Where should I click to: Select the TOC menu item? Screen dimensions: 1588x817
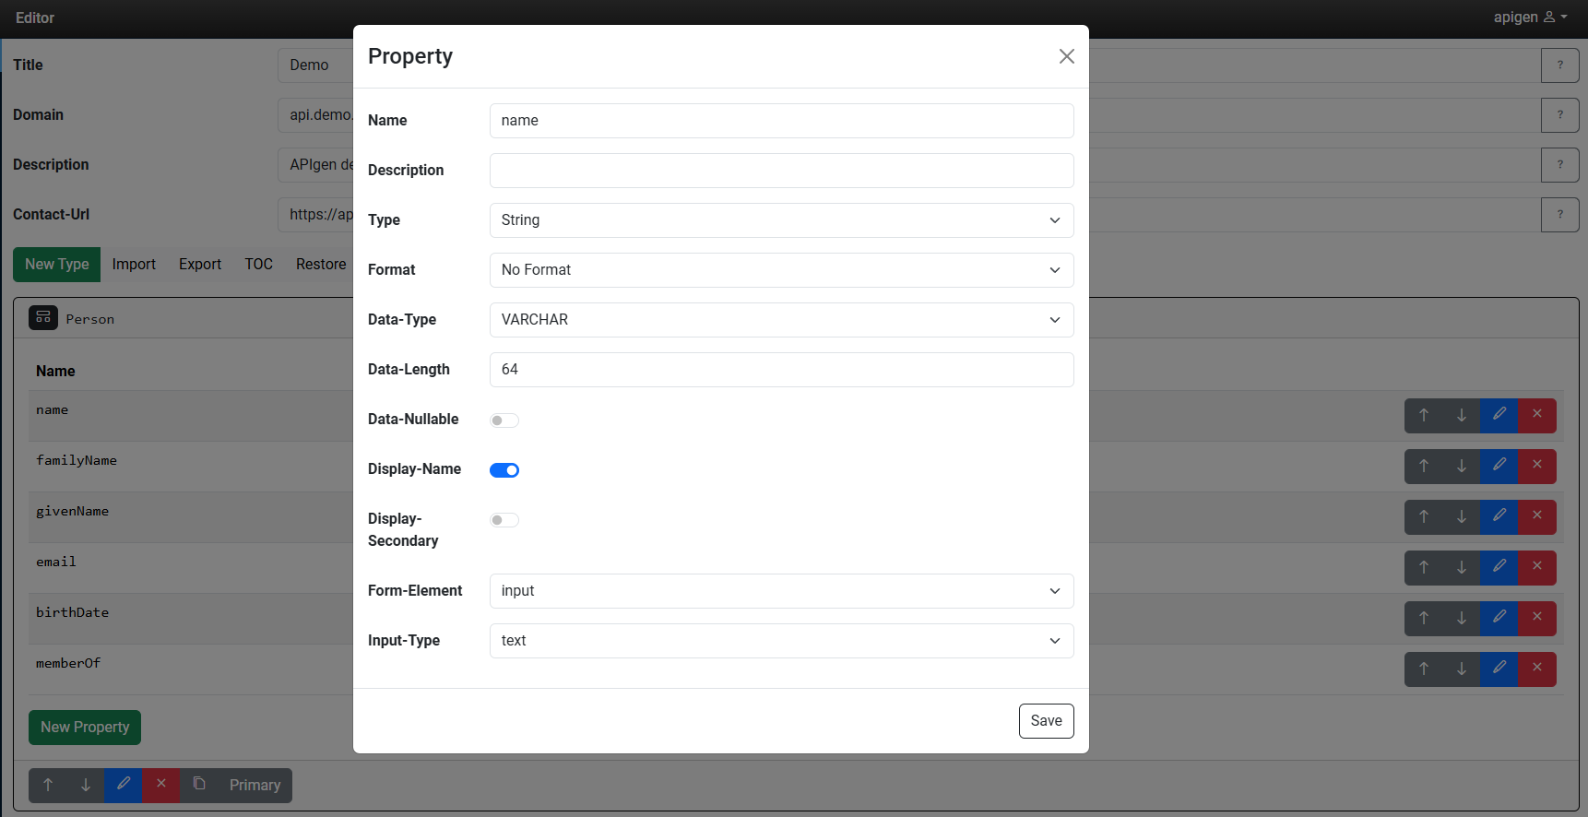click(x=258, y=265)
